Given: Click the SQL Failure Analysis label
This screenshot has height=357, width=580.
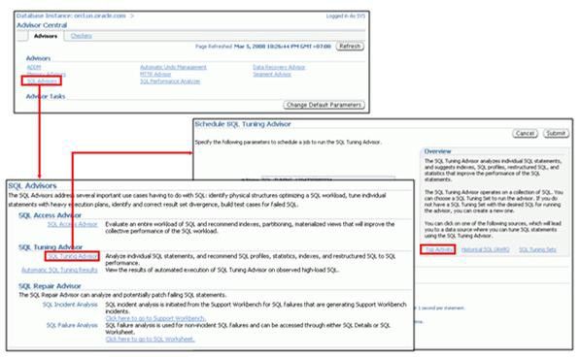Looking at the screenshot, I should pos(72,325).
